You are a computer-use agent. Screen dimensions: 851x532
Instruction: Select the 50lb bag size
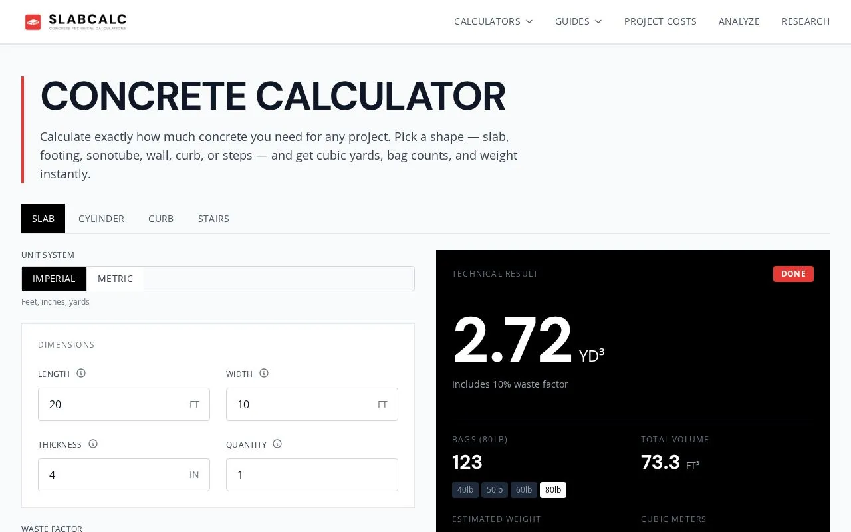495,490
